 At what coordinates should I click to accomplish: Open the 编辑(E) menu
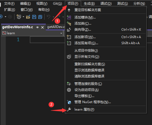pyautogui.click(x=25, y=4)
